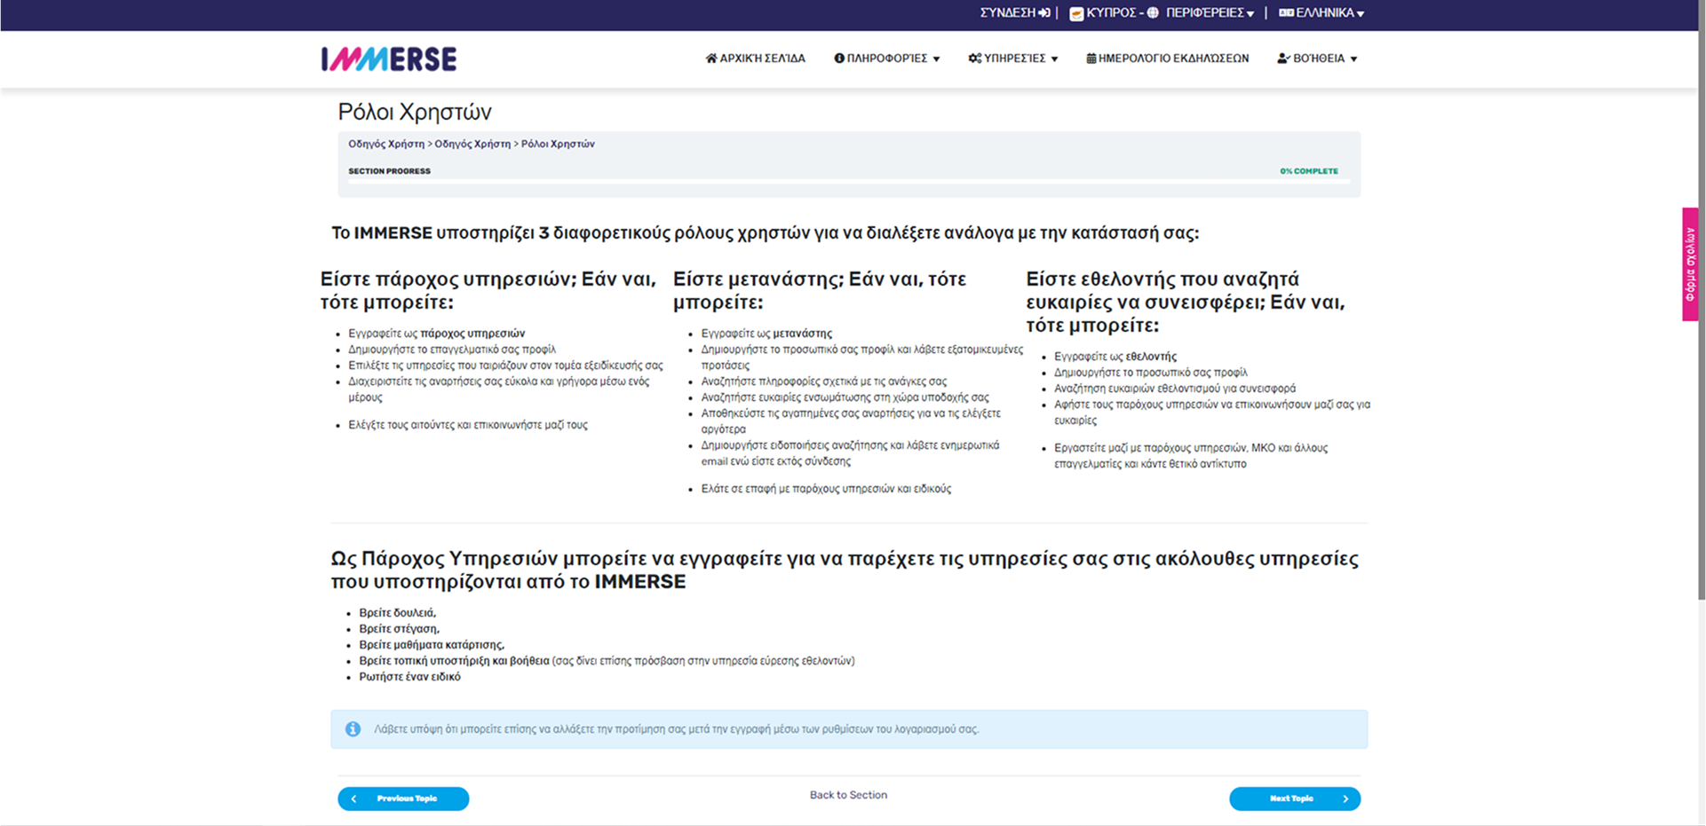The width and height of the screenshot is (1706, 826).
Task: Click the IMMERSE logo
Action: [389, 59]
